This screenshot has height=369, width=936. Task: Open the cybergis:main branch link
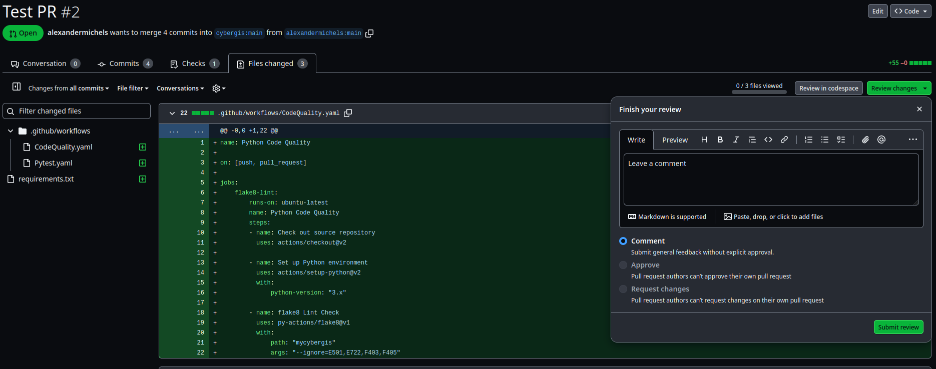pos(239,33)
